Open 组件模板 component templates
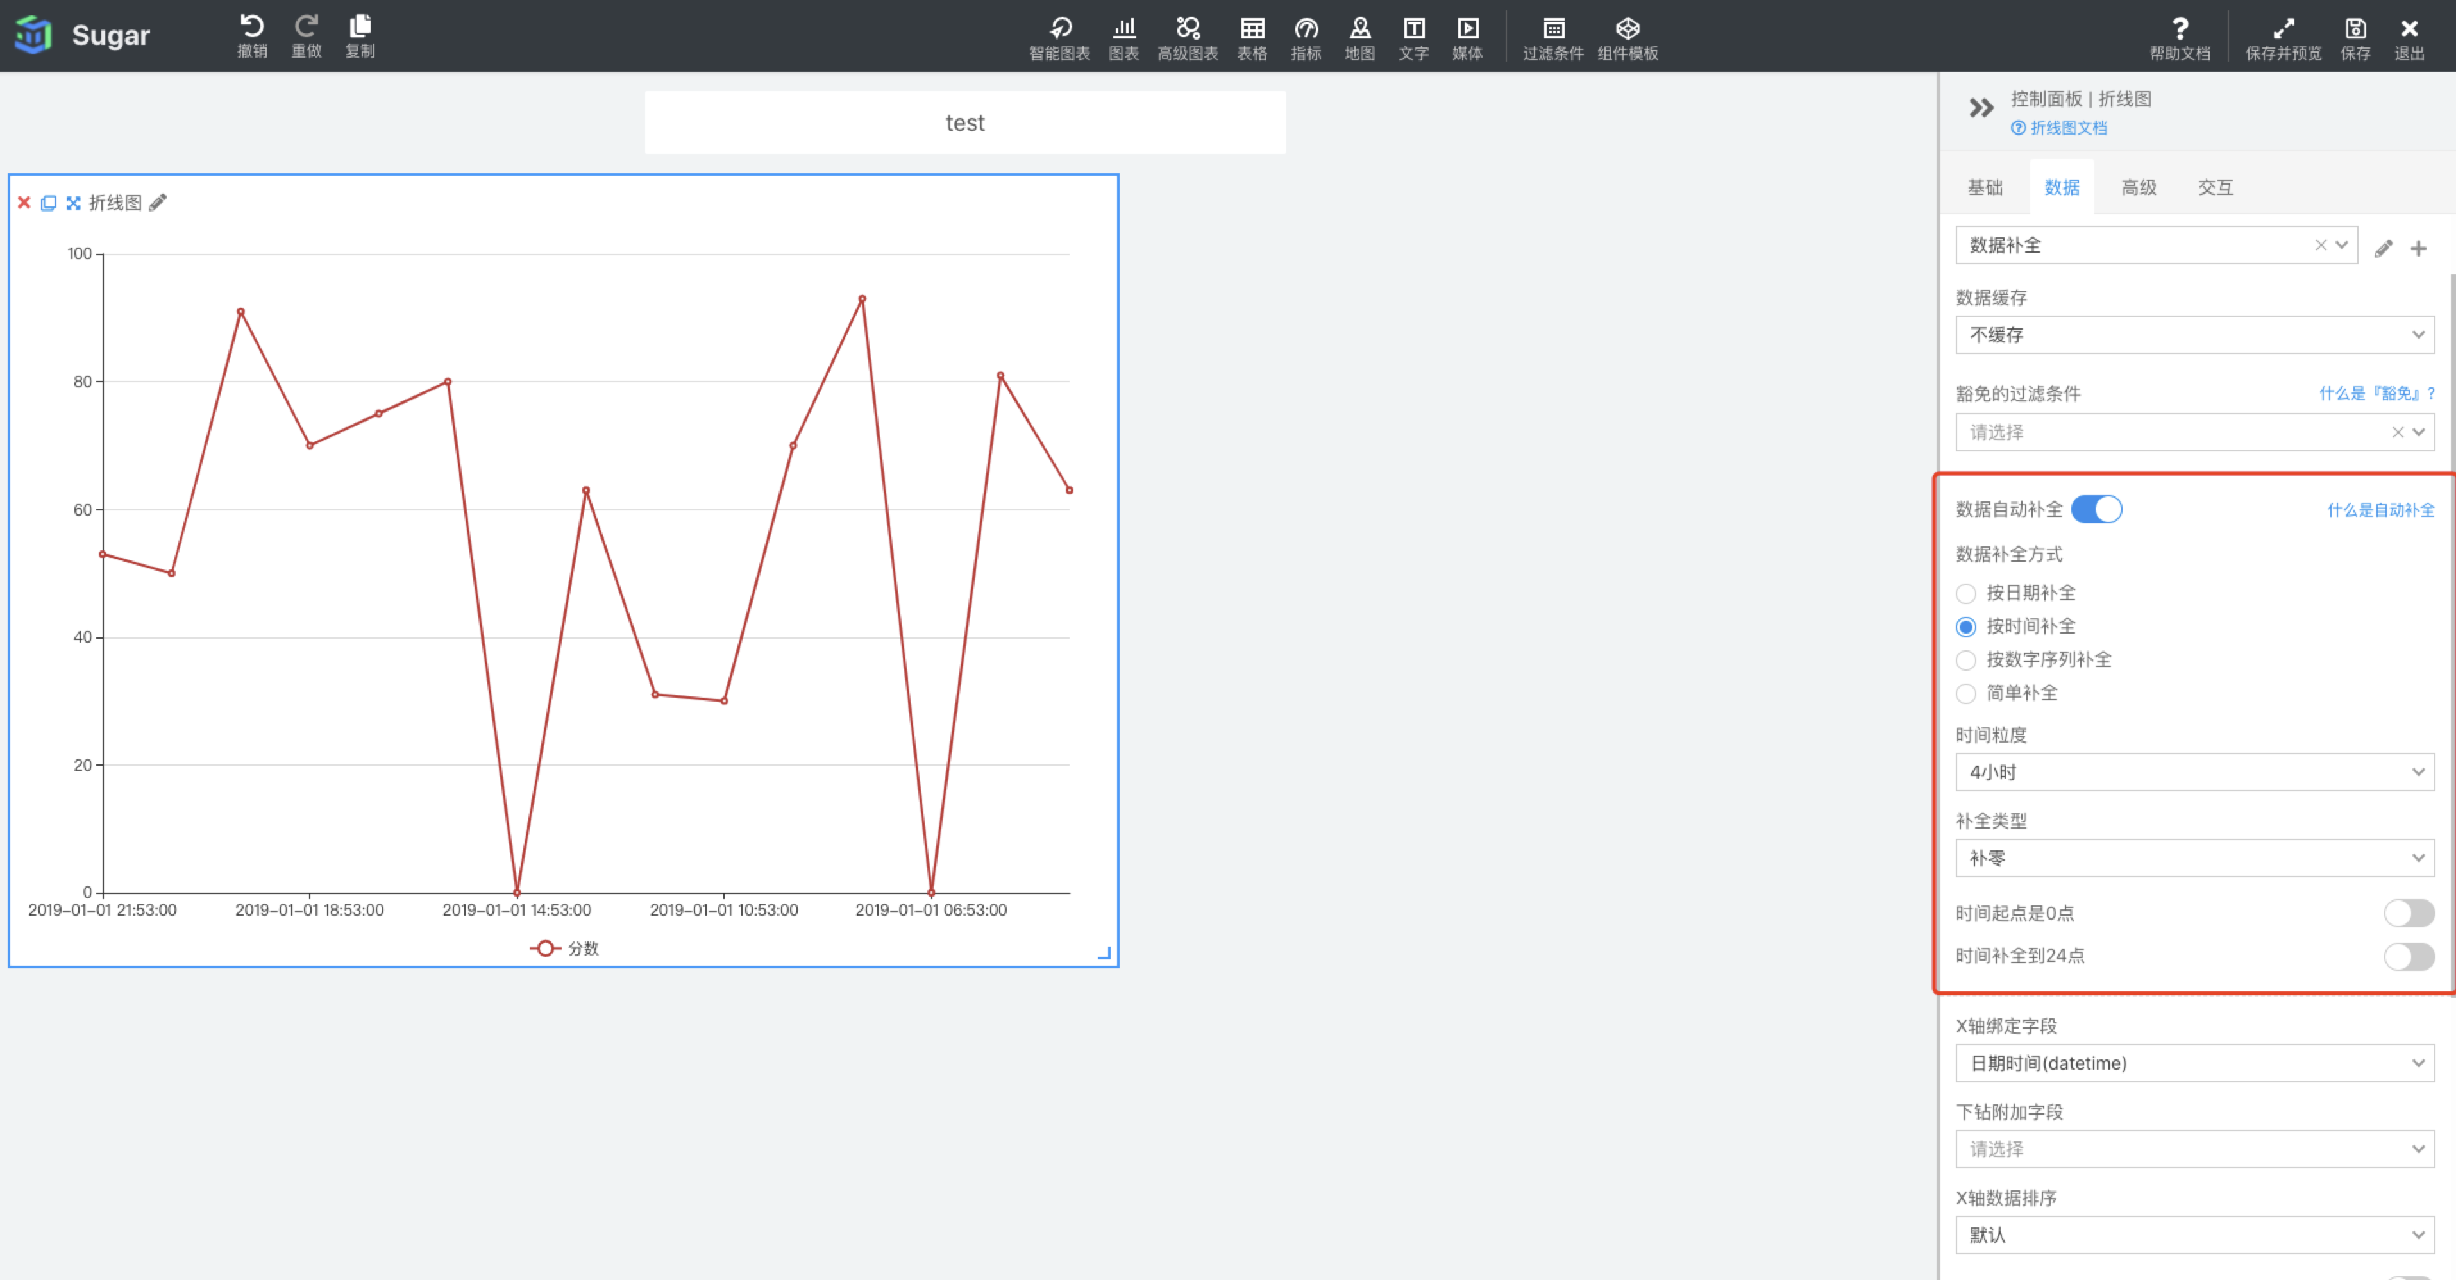Image resolution: width=2456 pixels, height=1280 pixels. tap(1628, 38)
